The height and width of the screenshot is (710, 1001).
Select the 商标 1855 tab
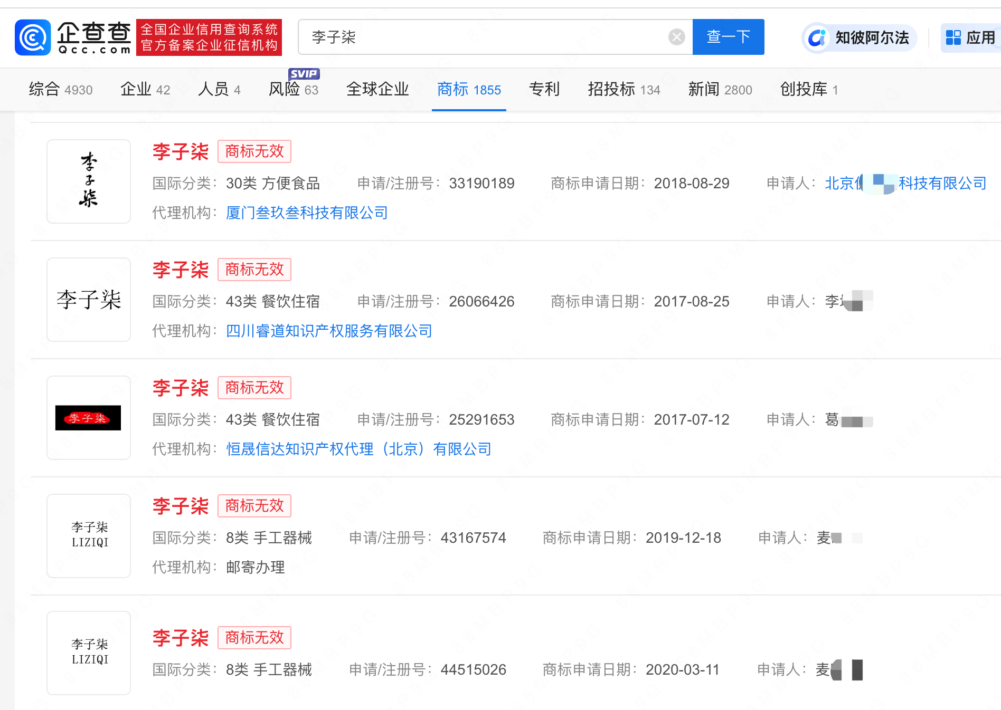point(469,89)
